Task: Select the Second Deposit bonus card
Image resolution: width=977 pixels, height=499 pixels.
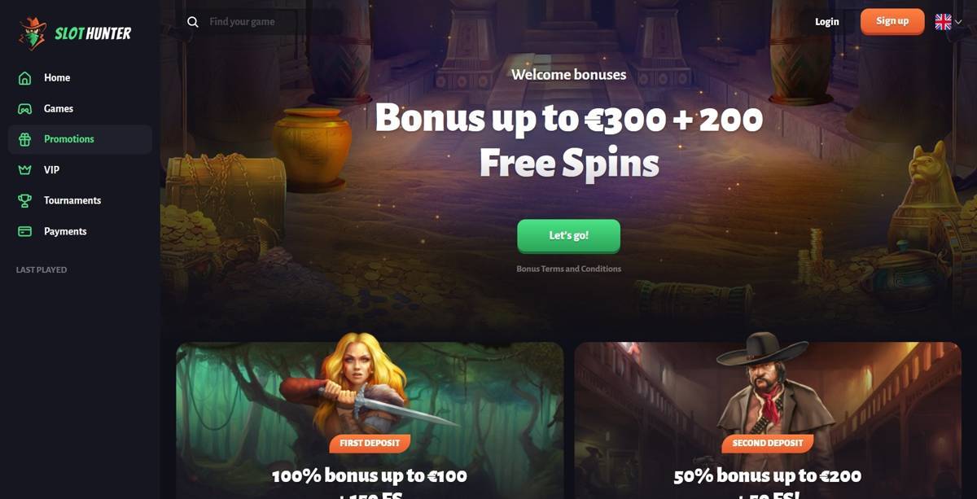Action: tap(768, 420)
